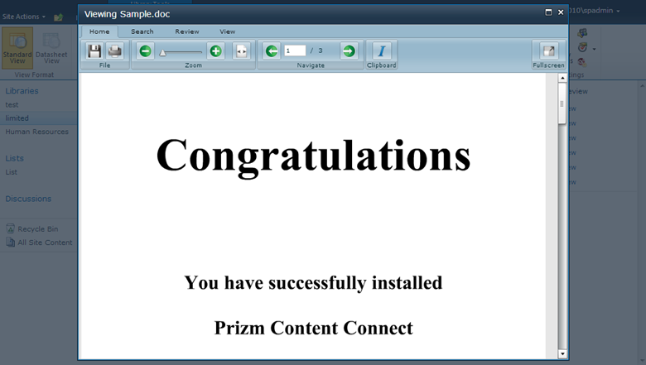Screen dimensions: 646x365
Task: Click the bottom SharePoint ribbon icon on the right
Action: tap(581, 62)
